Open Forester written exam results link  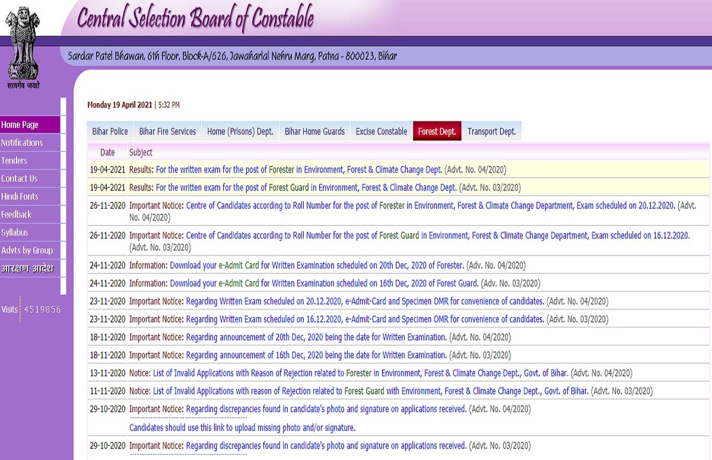tap(298, 170)
